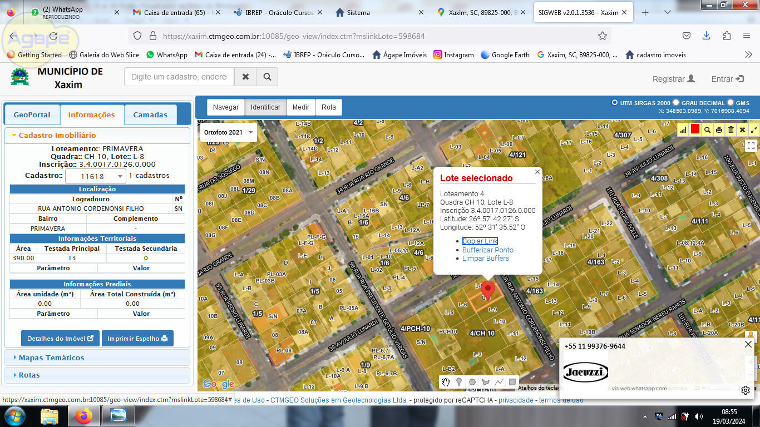This screenshot has height=427, width=760.
Task: Click the Bufferizar Ponto link
Action: coord(487,250)
